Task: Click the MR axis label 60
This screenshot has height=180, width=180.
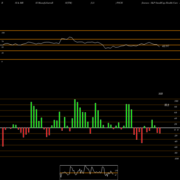Action: tap(176, 113)
